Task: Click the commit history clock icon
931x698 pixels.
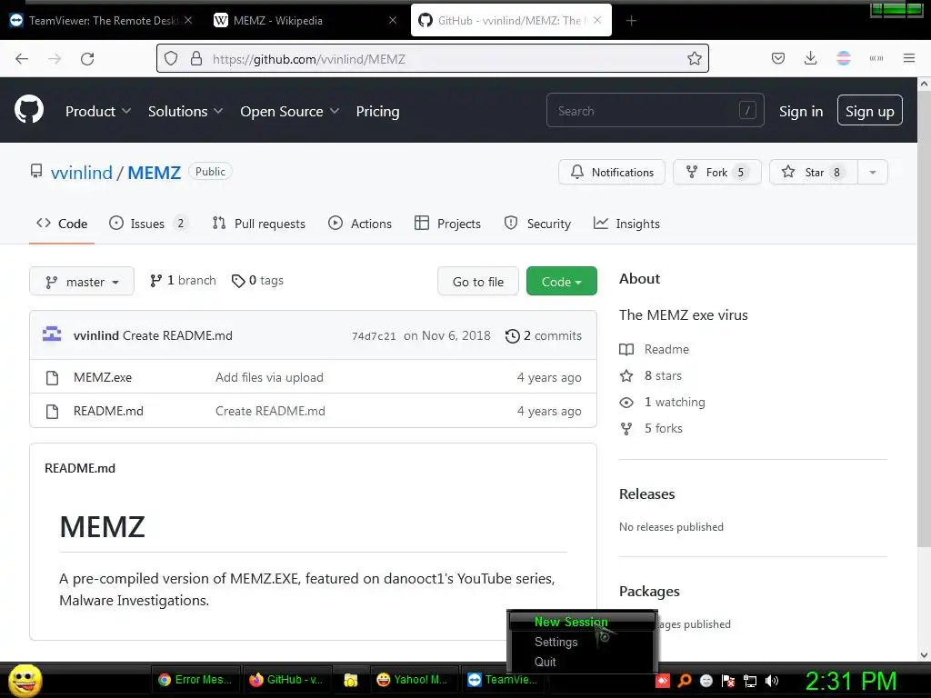Action: [513, 336]
